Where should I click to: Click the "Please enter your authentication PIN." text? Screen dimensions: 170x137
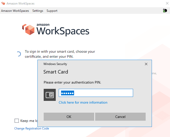tap(72, 82)
